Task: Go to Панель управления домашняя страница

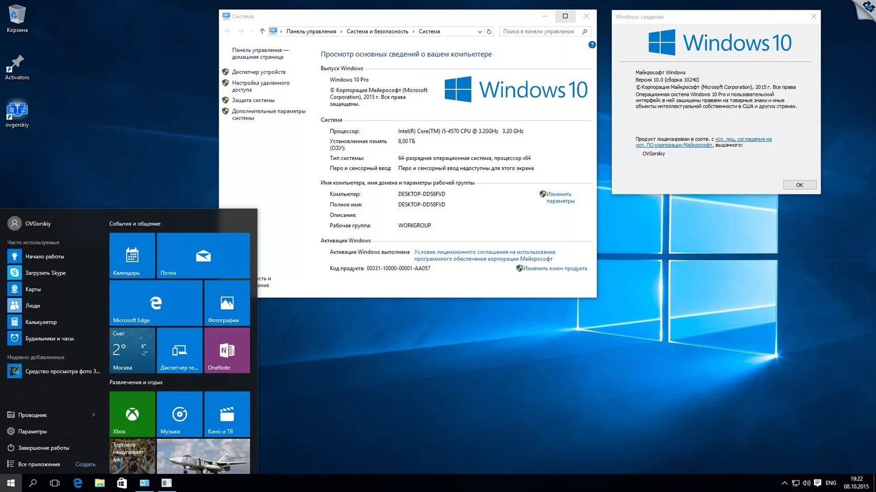Action: (x=260, y=54)
